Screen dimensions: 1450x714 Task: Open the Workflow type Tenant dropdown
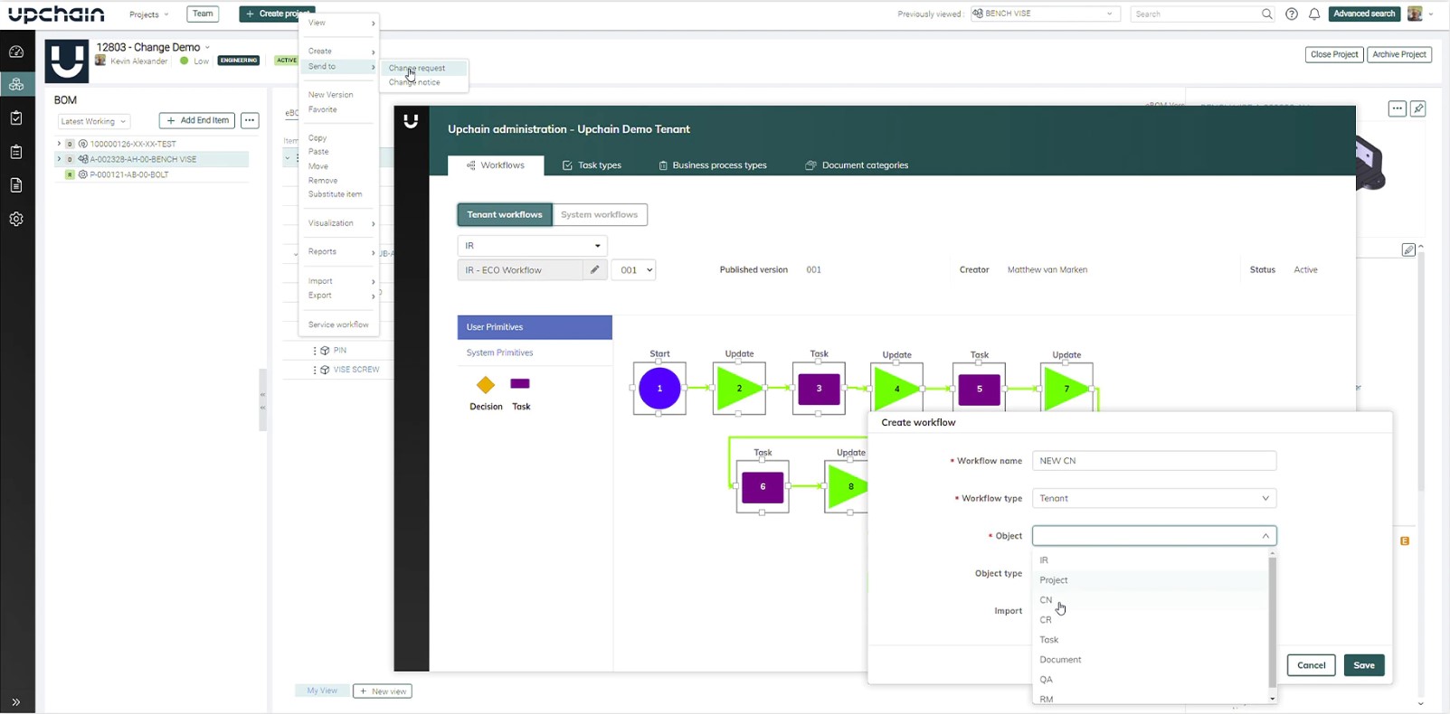tap(1153, 498)
